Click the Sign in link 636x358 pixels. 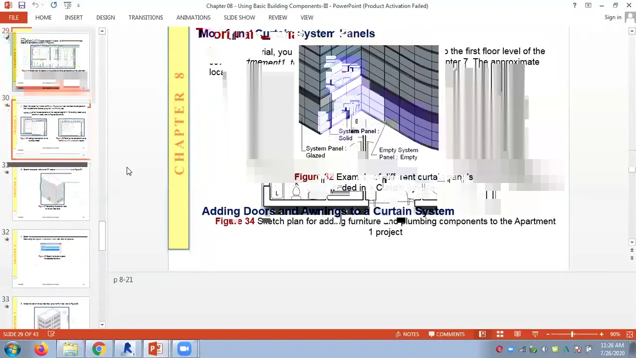click(613, 17)
